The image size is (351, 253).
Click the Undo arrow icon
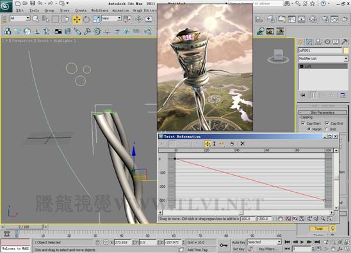40,3
